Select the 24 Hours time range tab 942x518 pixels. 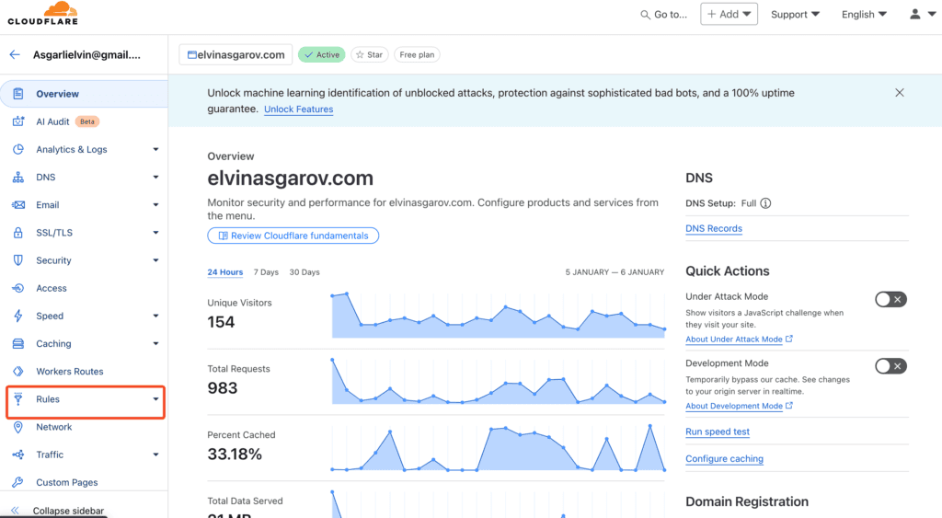[x=225, y=272]
